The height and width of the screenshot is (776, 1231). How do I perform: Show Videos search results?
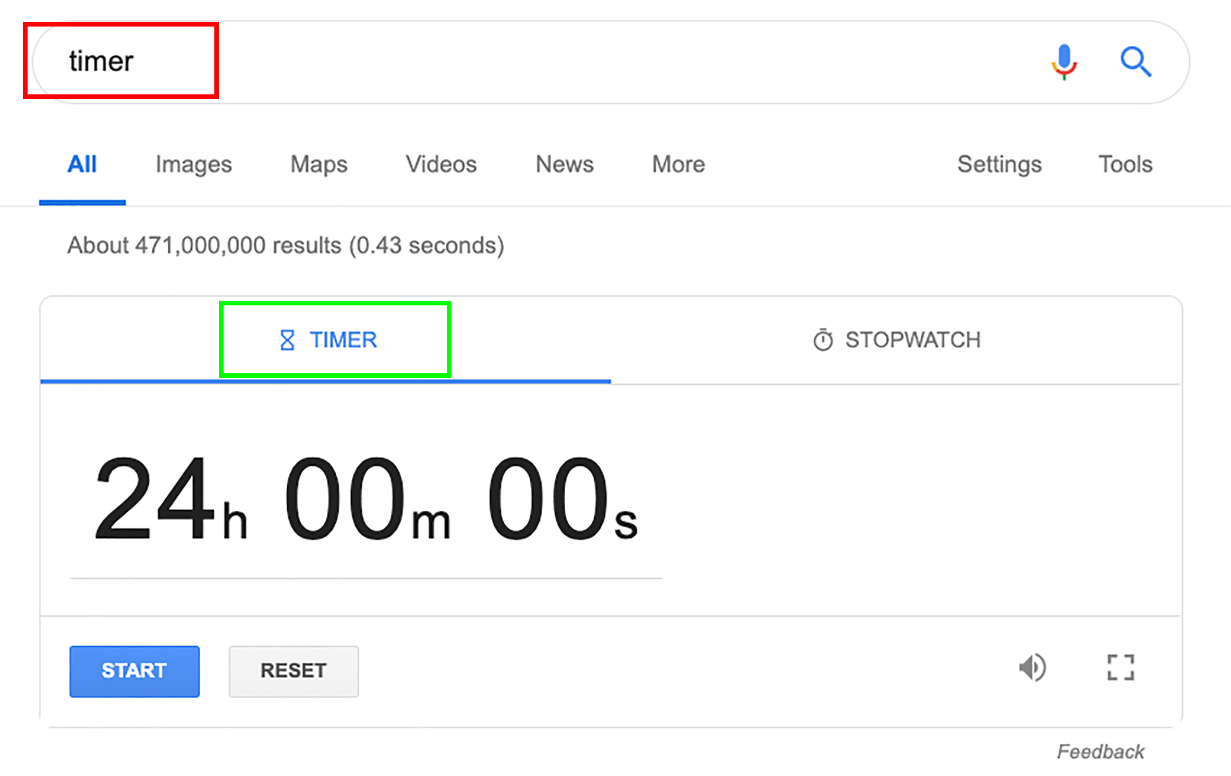coord(441,165)
